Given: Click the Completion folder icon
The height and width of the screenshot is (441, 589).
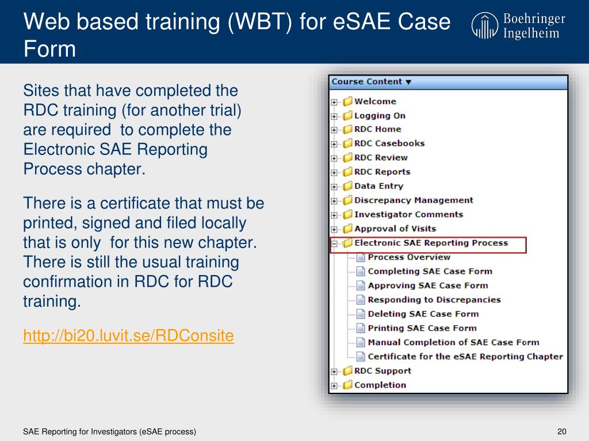Looking at the screenshot, I should [x=347, y=385].
